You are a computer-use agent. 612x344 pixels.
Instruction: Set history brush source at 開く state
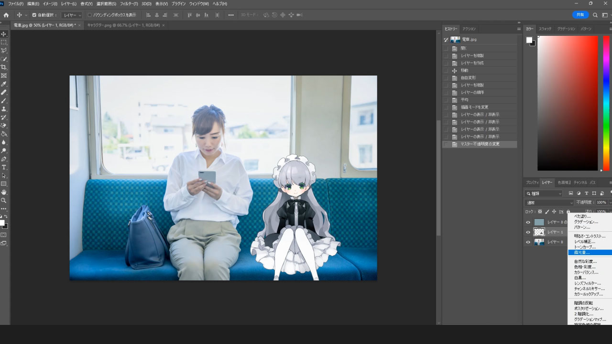pos(447,48)
